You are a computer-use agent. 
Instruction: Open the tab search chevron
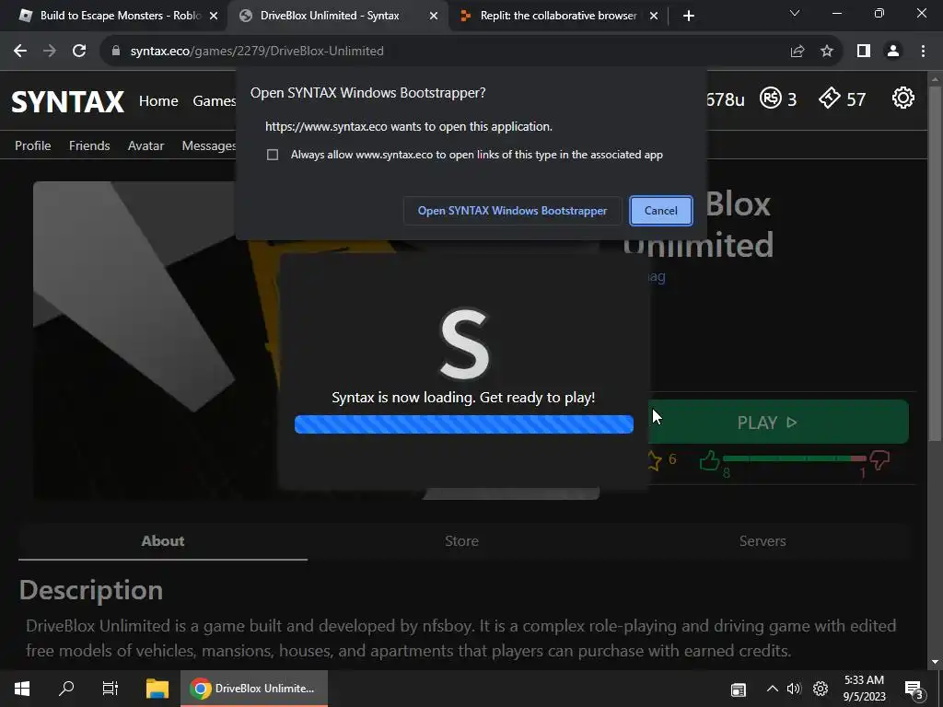click(795, 13)
